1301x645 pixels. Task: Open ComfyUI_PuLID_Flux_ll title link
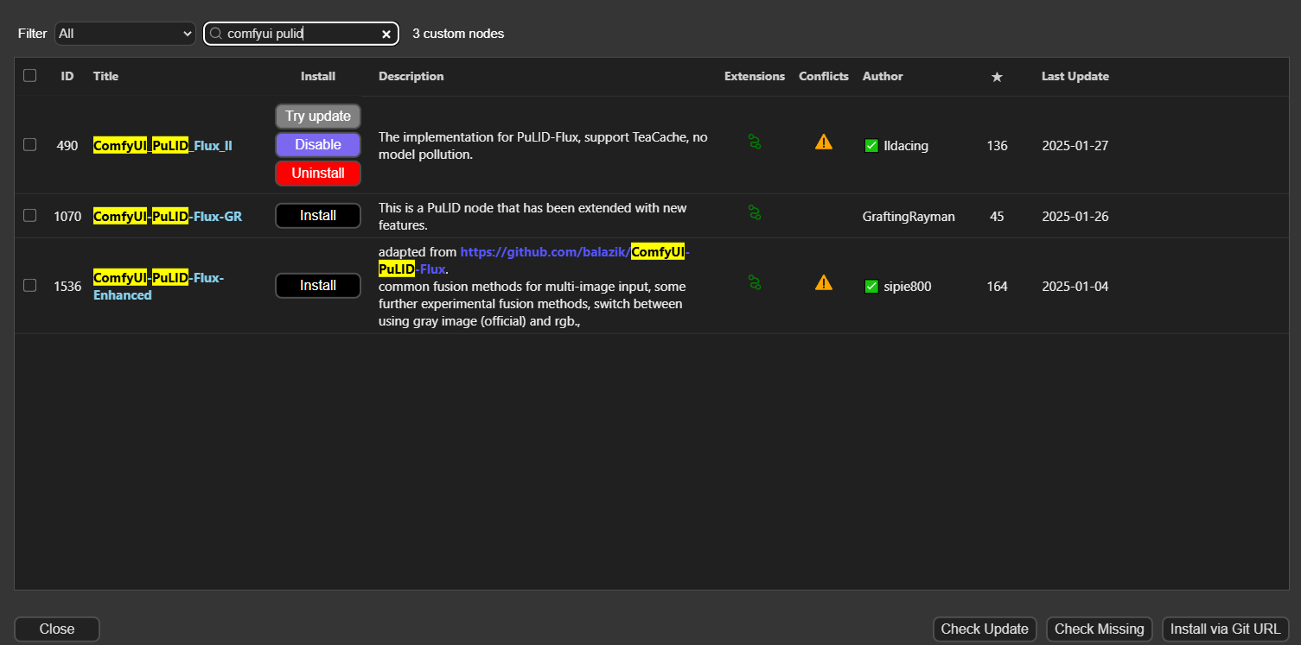tap(163, 146)
